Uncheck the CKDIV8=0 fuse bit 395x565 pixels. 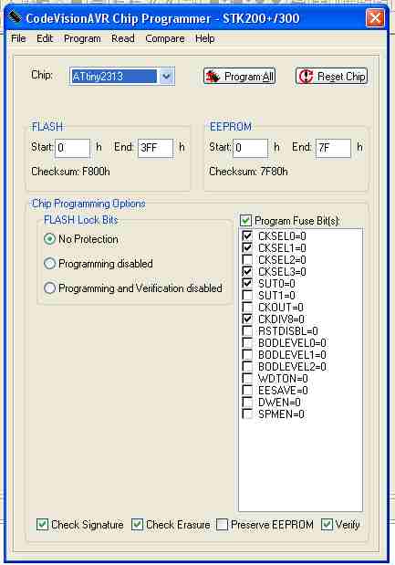[247, 319]
